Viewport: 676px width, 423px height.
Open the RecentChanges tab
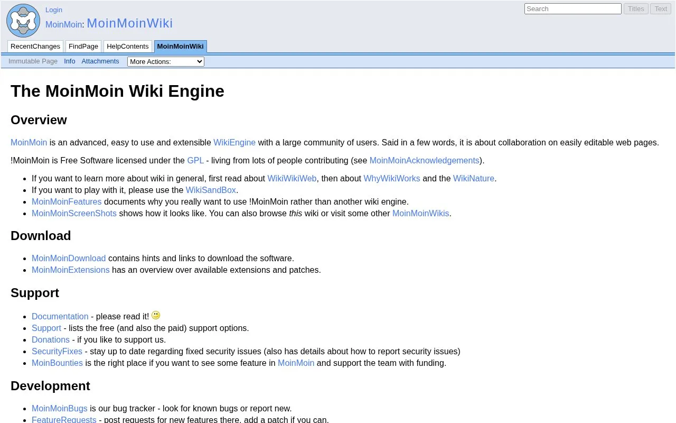pos(35,47)
